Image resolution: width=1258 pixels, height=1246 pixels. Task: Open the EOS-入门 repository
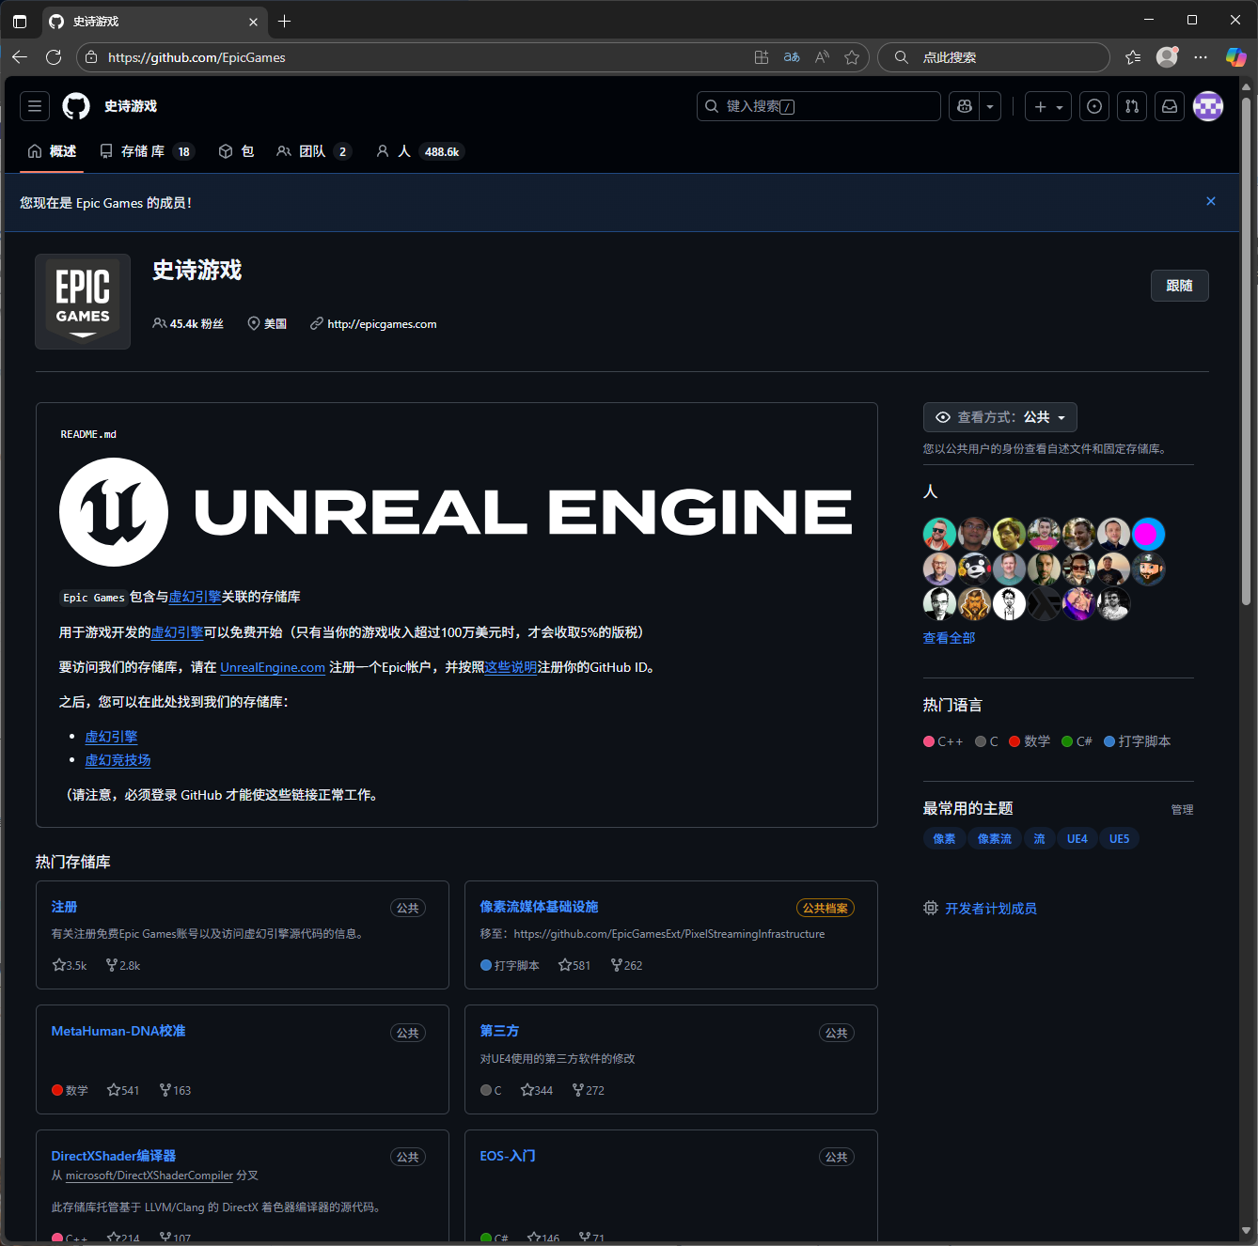coord(508,1156)
